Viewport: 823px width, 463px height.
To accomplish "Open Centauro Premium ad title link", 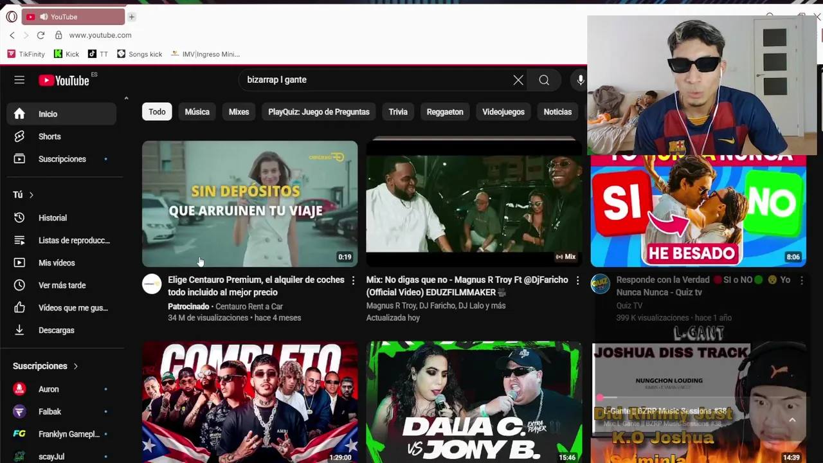I will tap(256, 286).
